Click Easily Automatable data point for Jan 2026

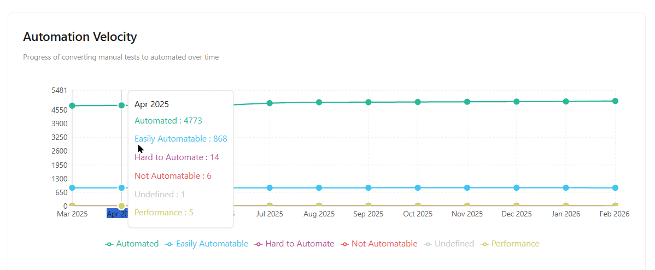566,188
